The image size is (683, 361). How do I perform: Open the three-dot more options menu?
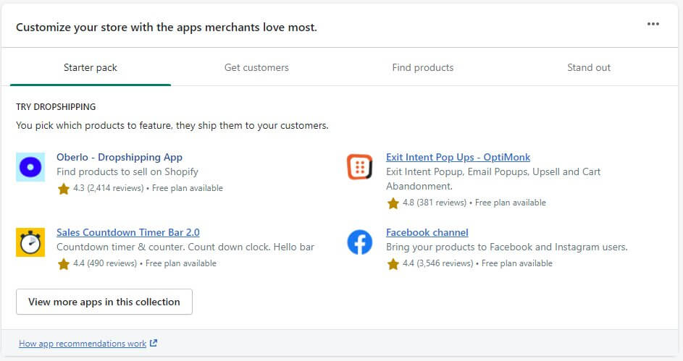653,24
